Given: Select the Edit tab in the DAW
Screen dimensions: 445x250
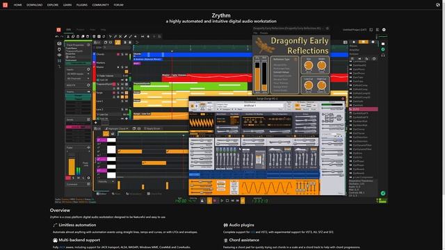Looking at the screenshot, I should (69, 29).
